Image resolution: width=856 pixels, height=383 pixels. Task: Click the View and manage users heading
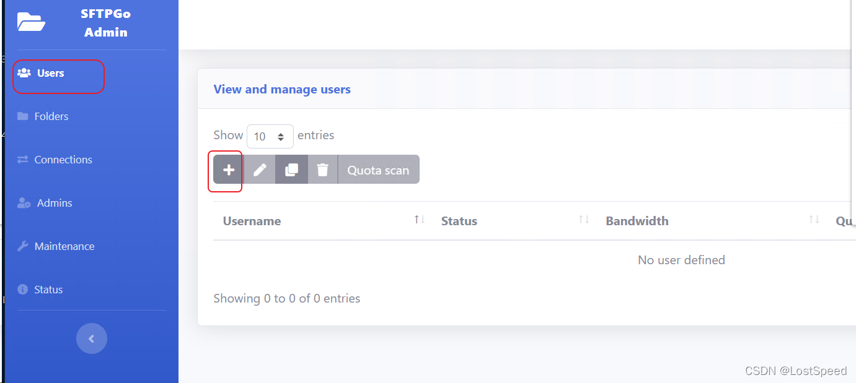point(282,89)
